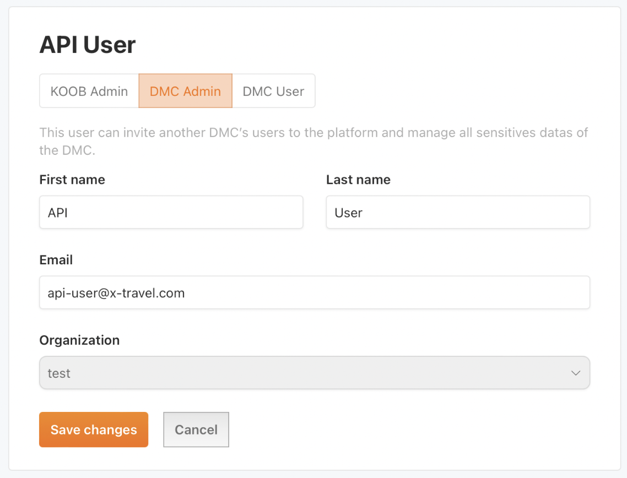Save changes with the orange button
This screenshot has height=478, width=627.
point(93,430)
